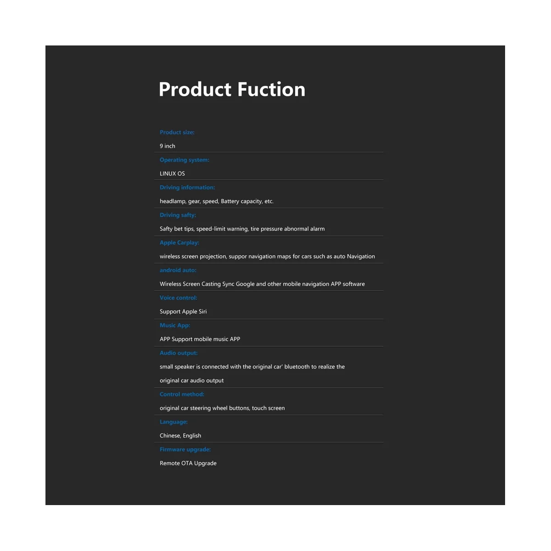This screenshot has width=551, height=551.
Task: Click the "Driving safty:" label
Action: click(178, 215)
